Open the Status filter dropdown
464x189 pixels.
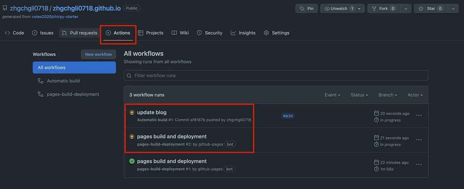pyautogui.click(x=359, y=95)
